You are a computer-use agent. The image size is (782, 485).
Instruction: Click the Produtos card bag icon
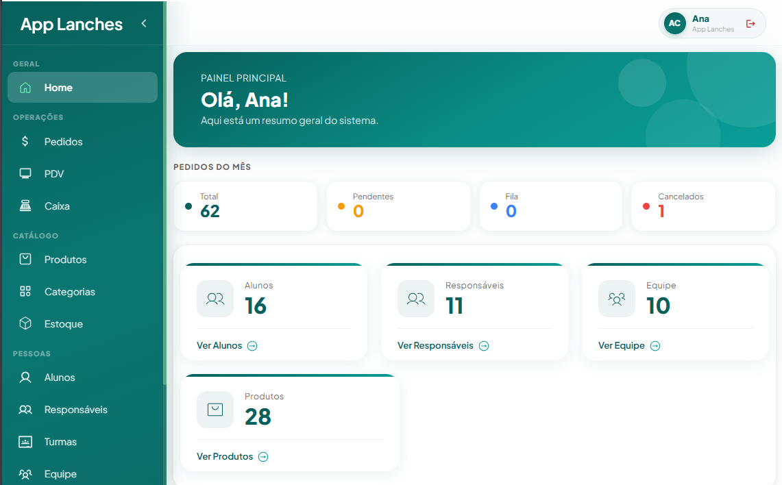click(x=215, y=410)
